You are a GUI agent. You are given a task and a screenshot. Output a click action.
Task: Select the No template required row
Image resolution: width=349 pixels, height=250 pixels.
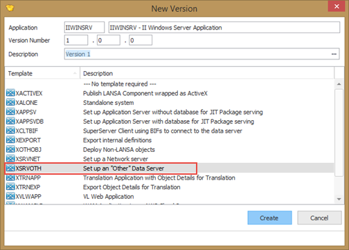[x=170, y=84]
